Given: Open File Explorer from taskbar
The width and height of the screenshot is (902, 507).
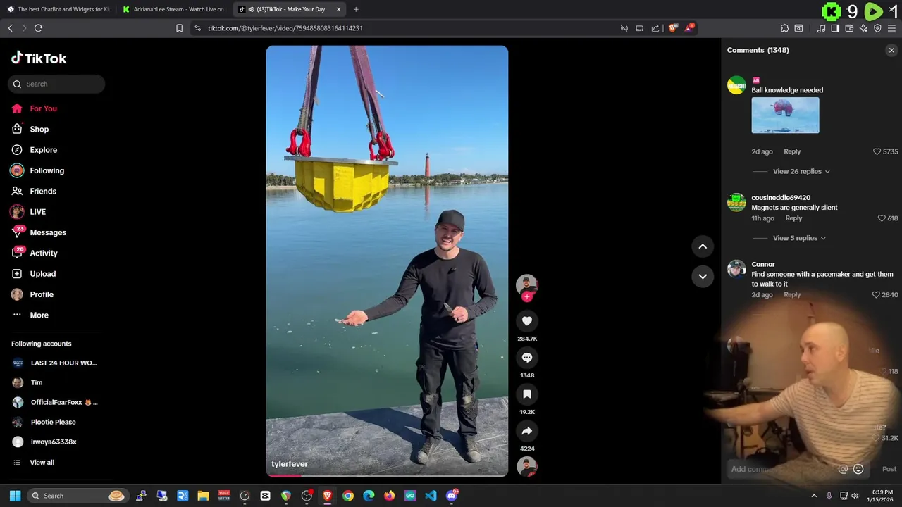Looking at the screenshot, I should tap(203, 496).
